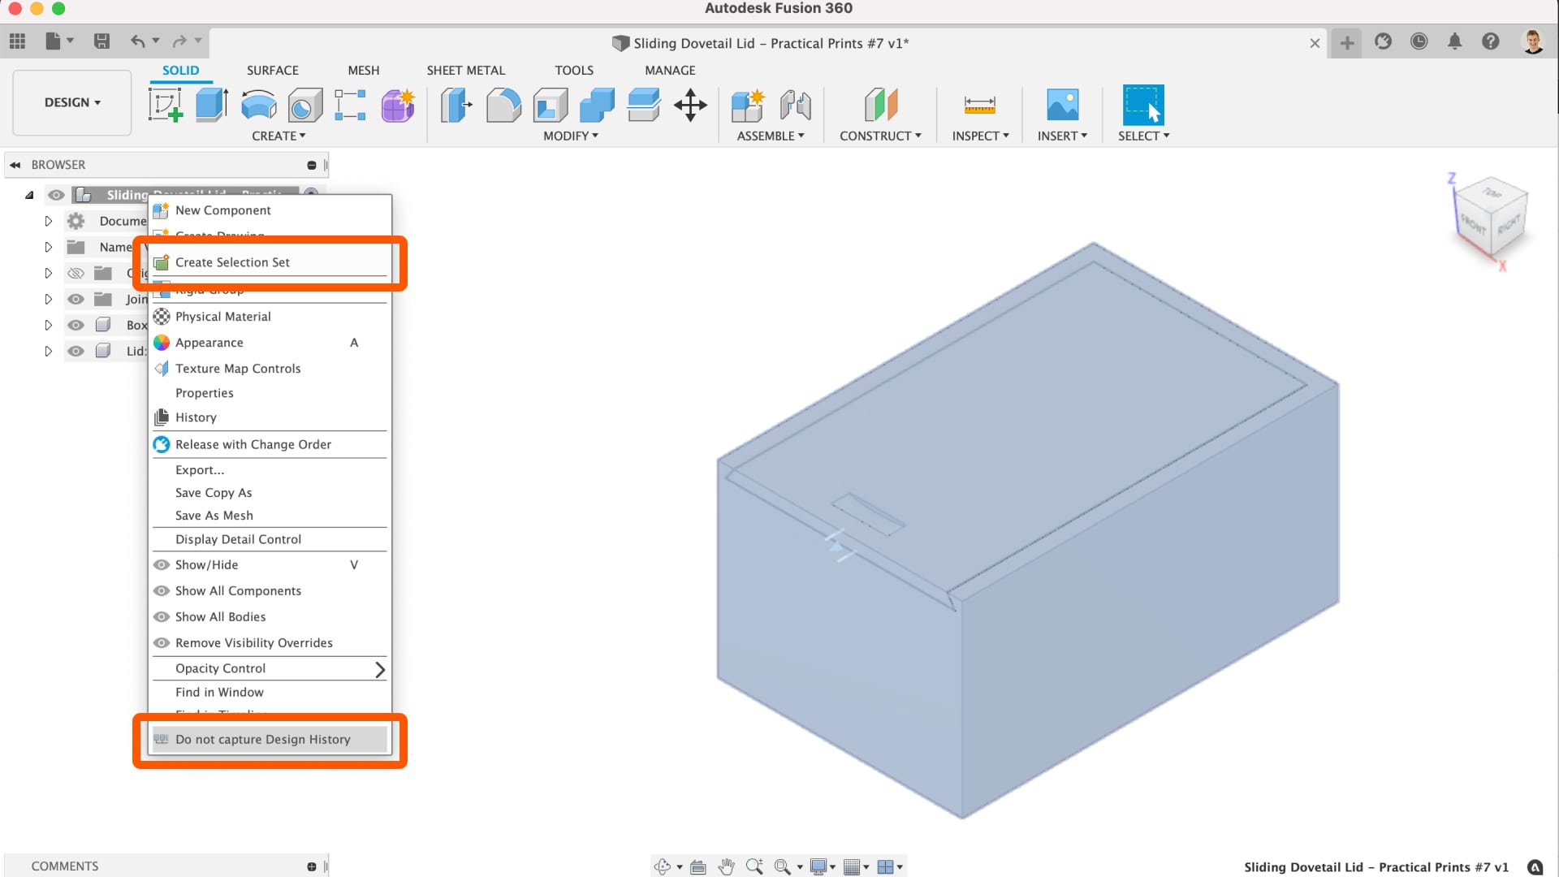Expand the Named Views node
This screenshot has height=877, width=1559.
point(48,247)
